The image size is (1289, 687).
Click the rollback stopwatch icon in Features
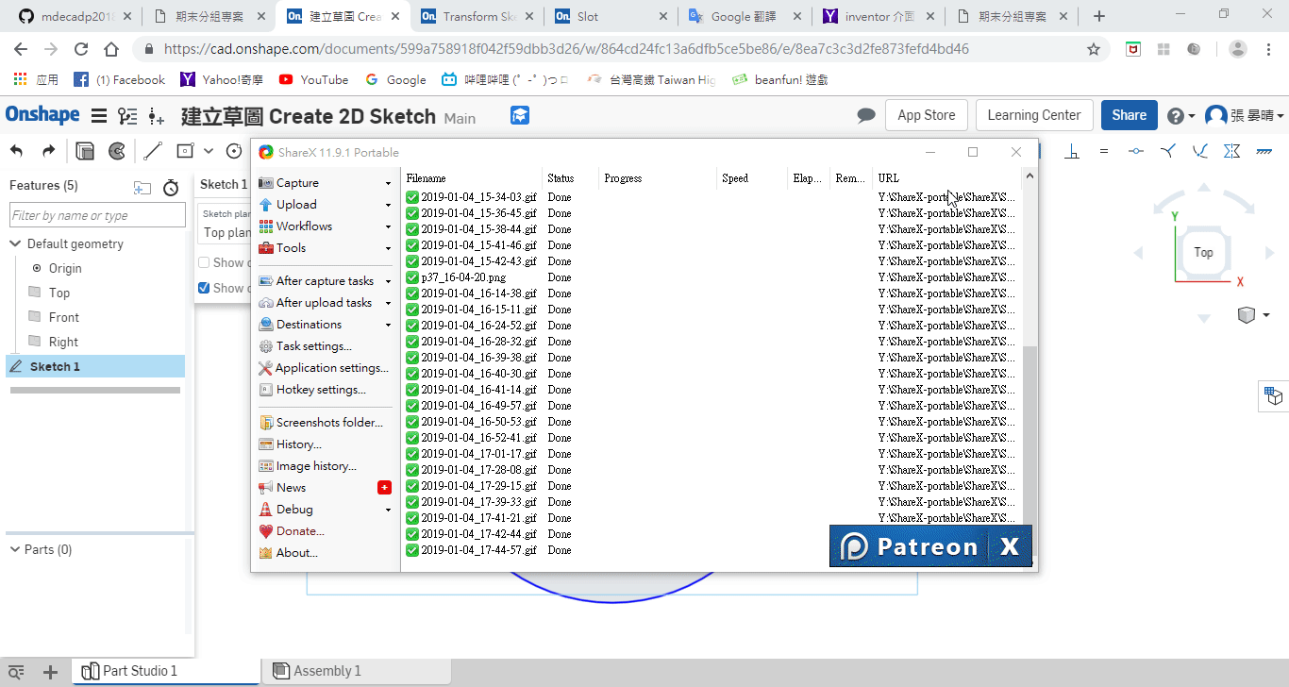171,187
